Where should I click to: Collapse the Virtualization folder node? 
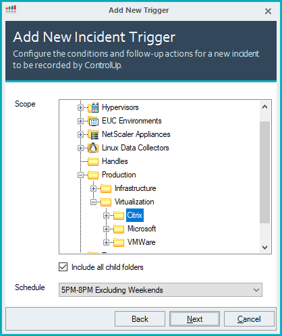pos(93,202)
